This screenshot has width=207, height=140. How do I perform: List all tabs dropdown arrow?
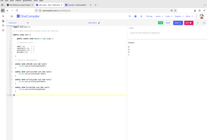point(204,5)
